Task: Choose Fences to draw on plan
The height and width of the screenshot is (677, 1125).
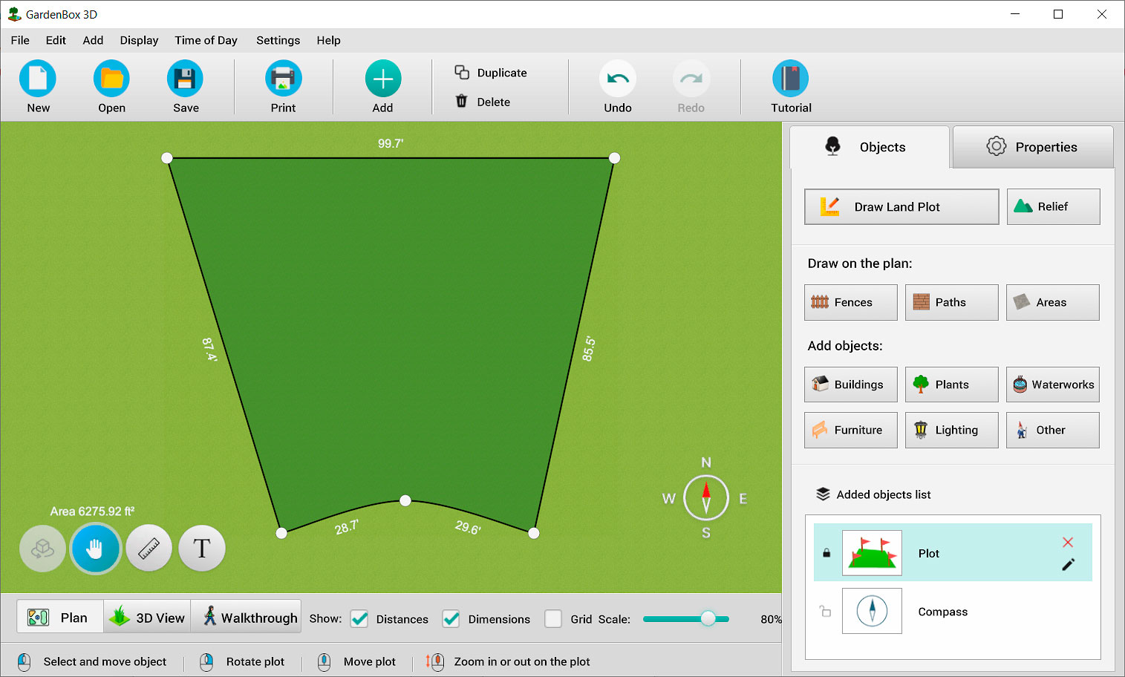Action: coord(850,302)
